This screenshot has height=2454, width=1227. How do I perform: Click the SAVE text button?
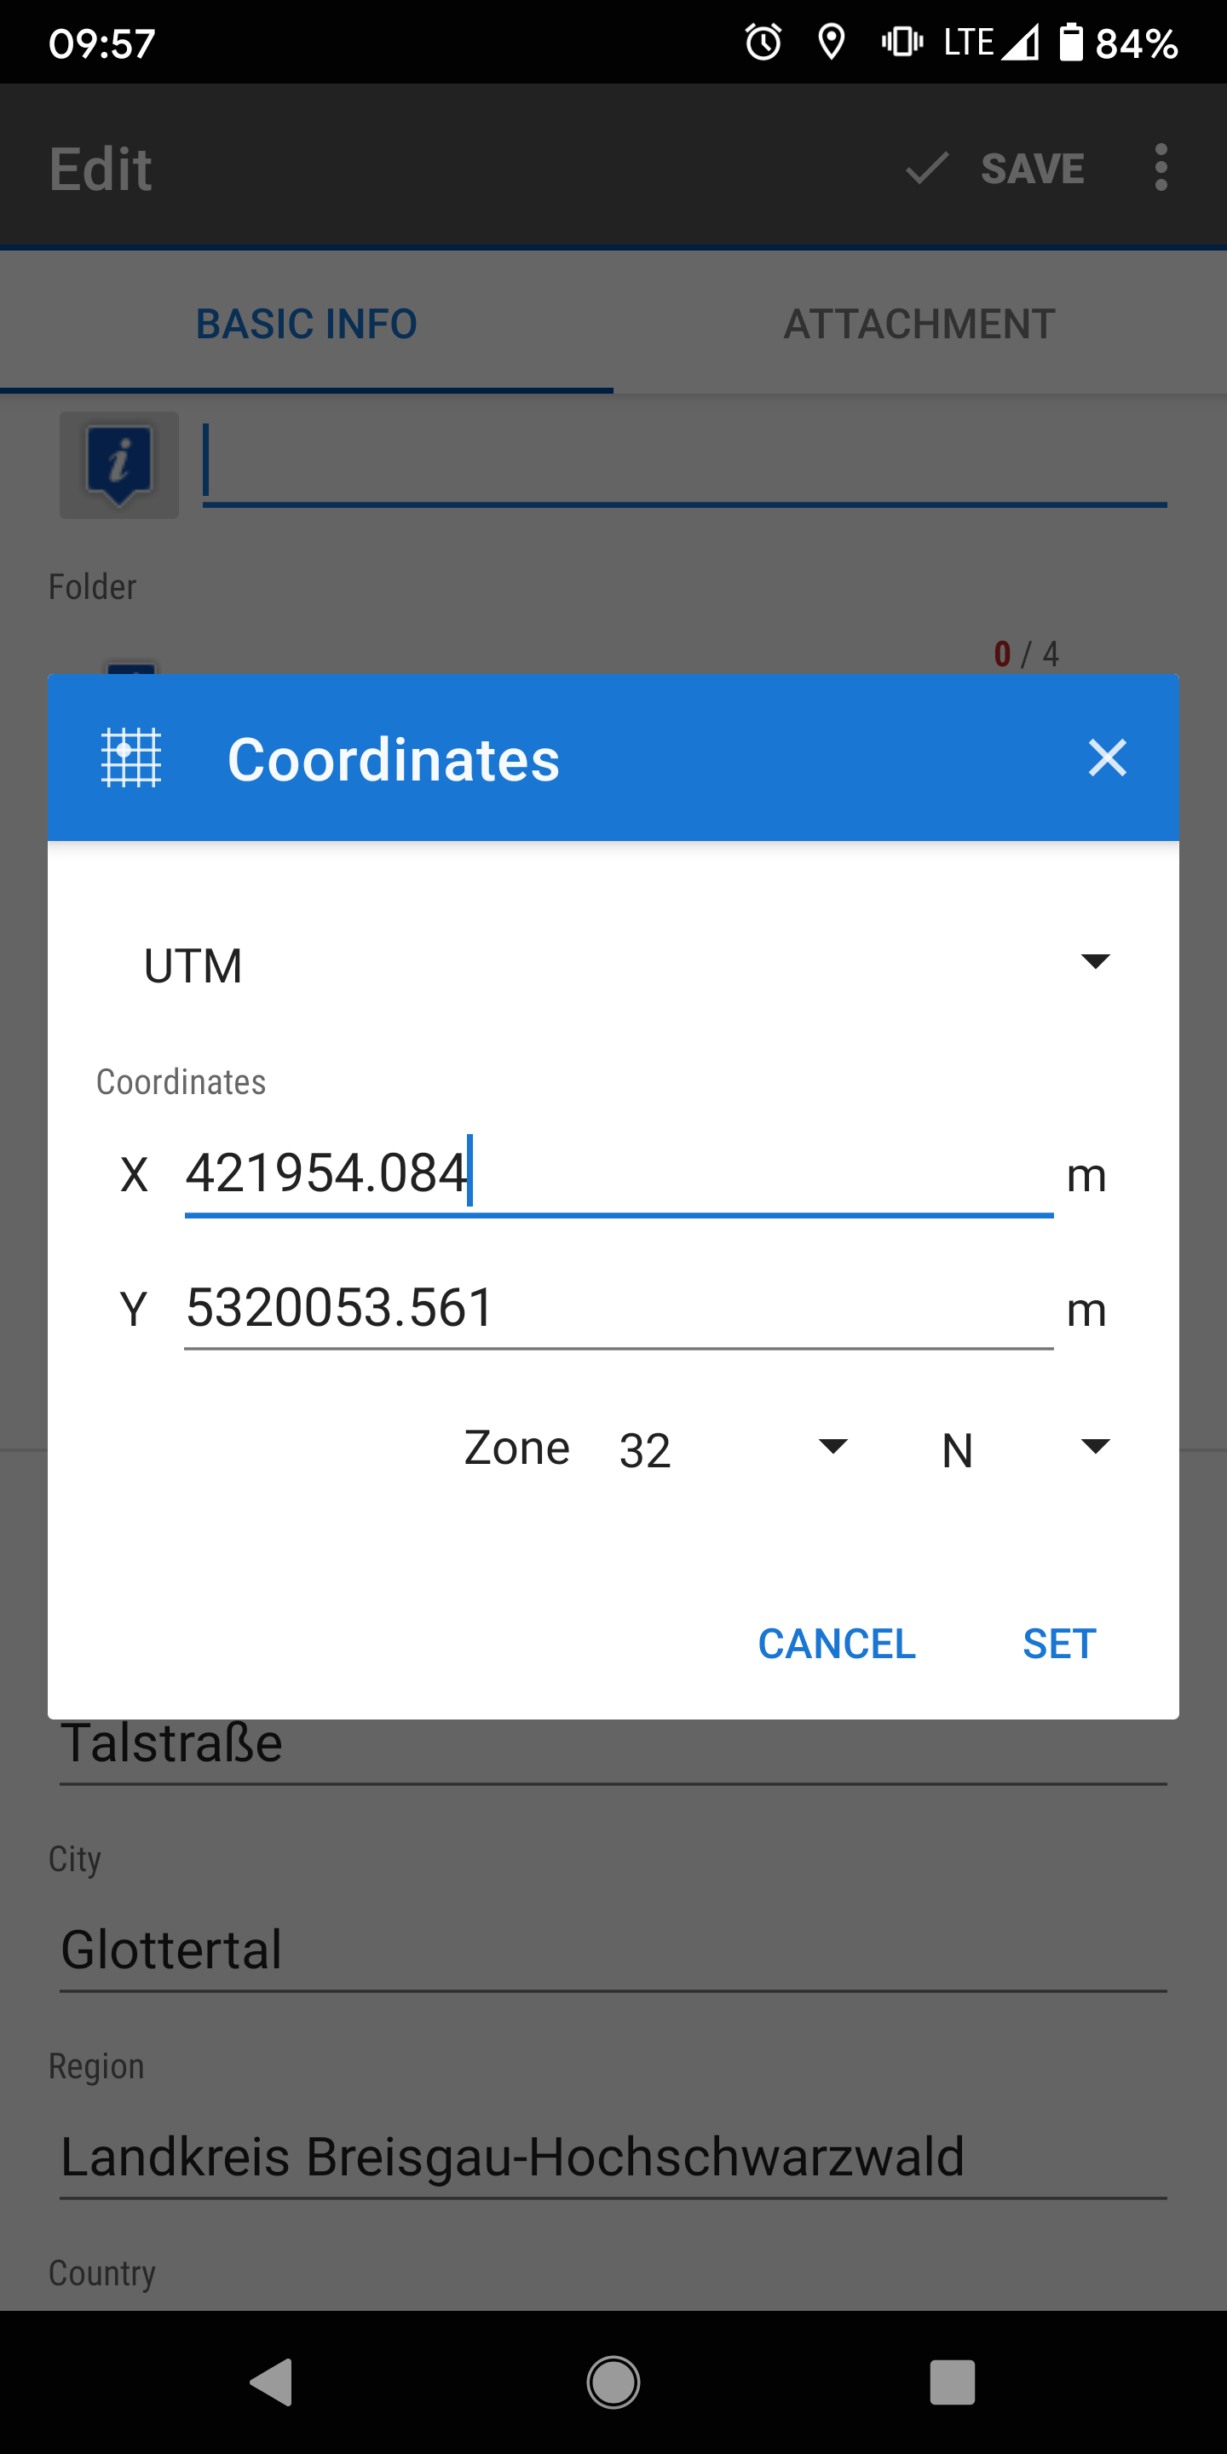coord(1033,169)
